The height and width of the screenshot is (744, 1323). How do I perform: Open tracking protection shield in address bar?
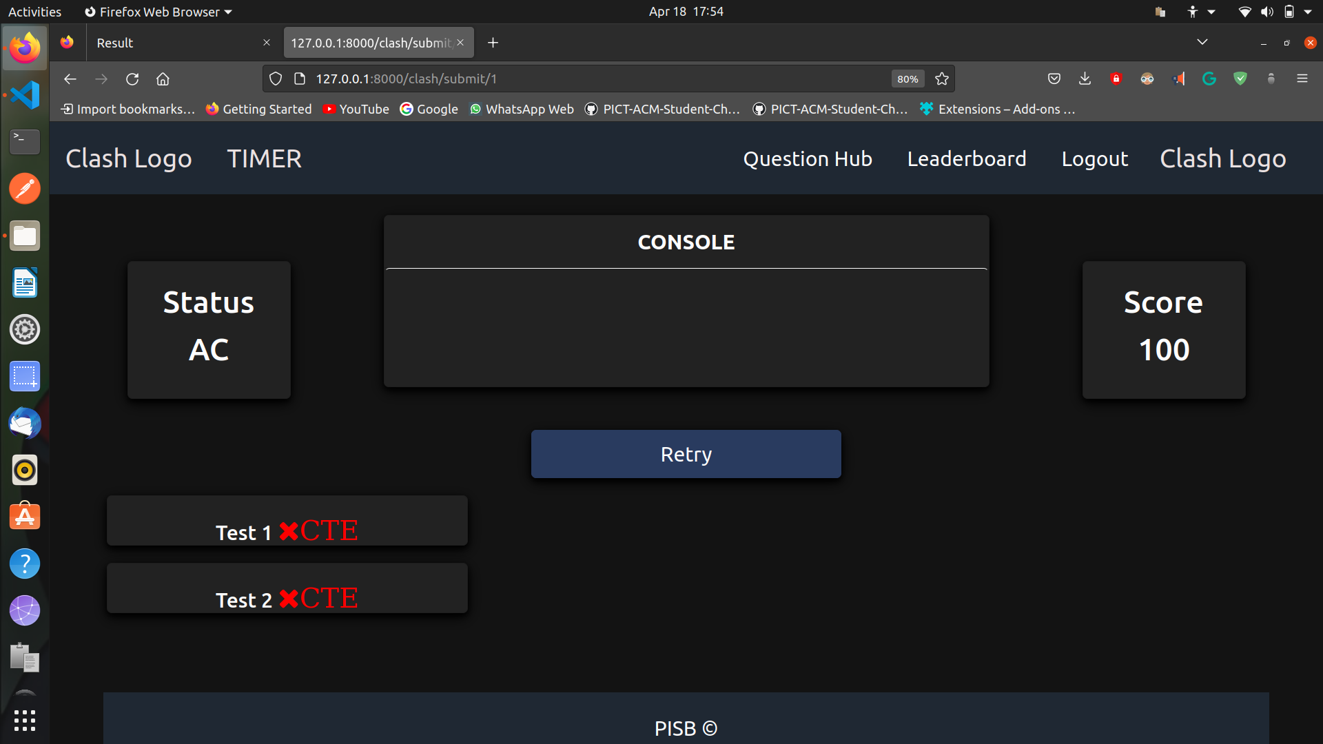276,79
